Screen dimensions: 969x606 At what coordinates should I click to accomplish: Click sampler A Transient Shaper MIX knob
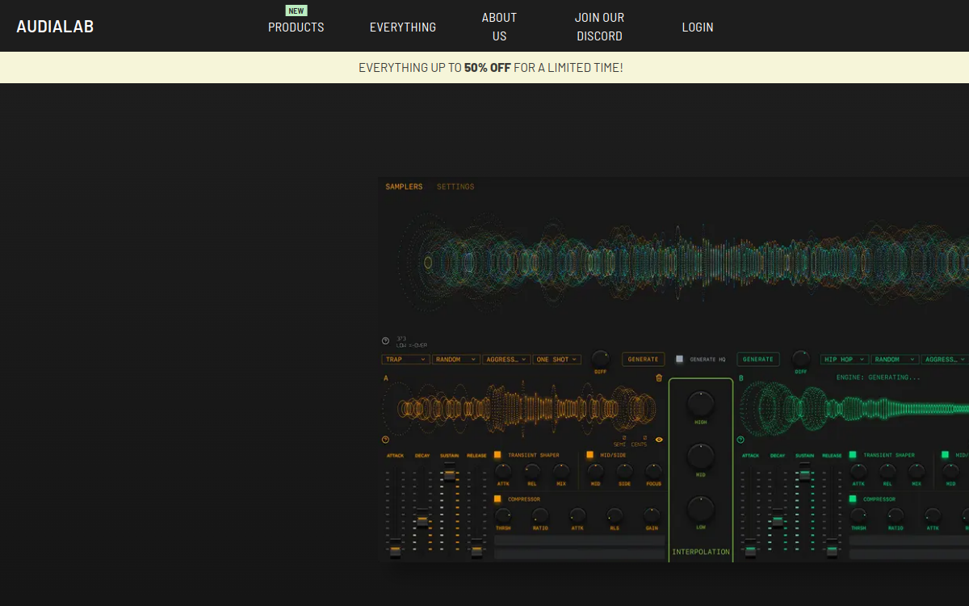561,470
